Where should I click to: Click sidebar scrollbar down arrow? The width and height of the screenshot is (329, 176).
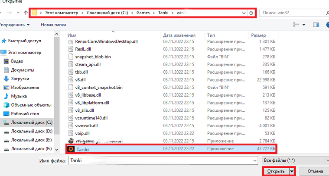pos(57,150)
